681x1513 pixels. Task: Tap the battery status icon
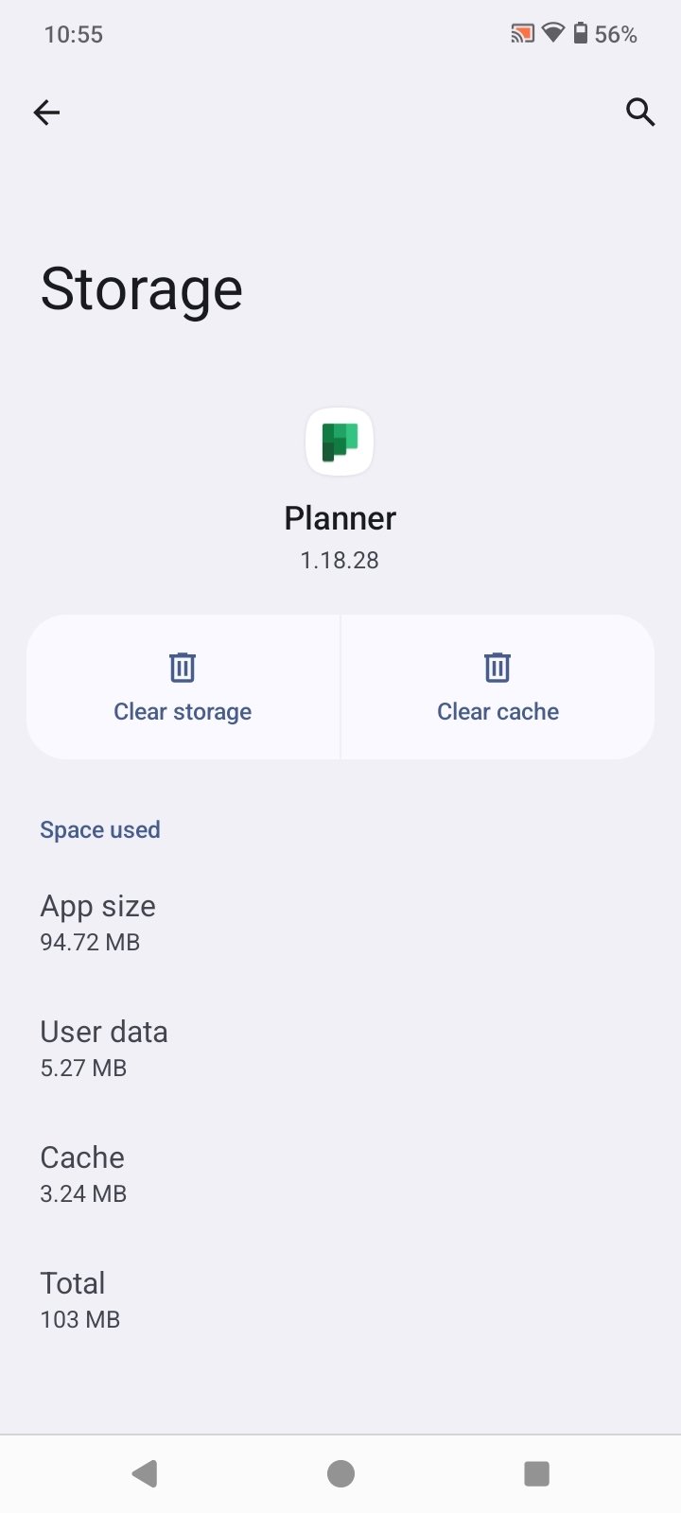581,35
